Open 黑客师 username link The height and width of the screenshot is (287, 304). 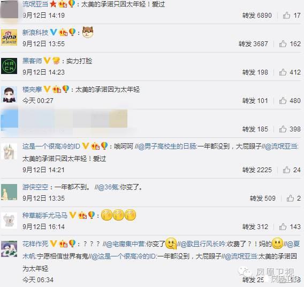coord(32,61)
